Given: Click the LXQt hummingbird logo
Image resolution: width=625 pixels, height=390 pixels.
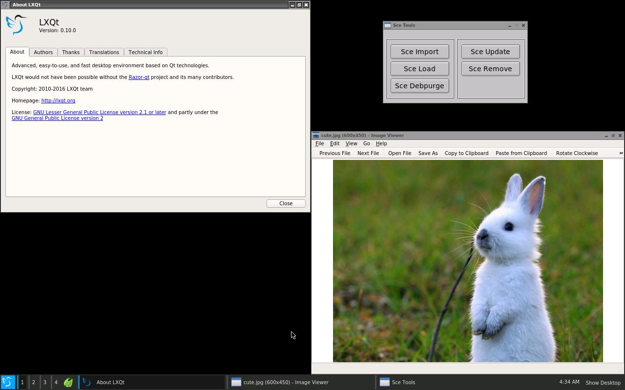Looking at the screenshot, I should [17, 25].
